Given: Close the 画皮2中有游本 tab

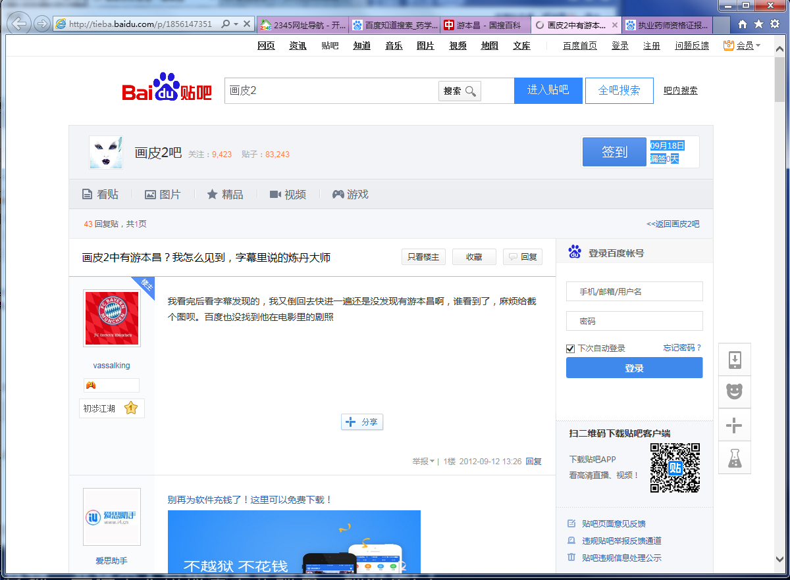Looking at the screenshot, I should point(615,25).
